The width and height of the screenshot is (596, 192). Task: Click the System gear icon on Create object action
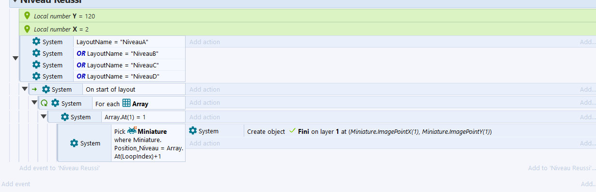193,131
